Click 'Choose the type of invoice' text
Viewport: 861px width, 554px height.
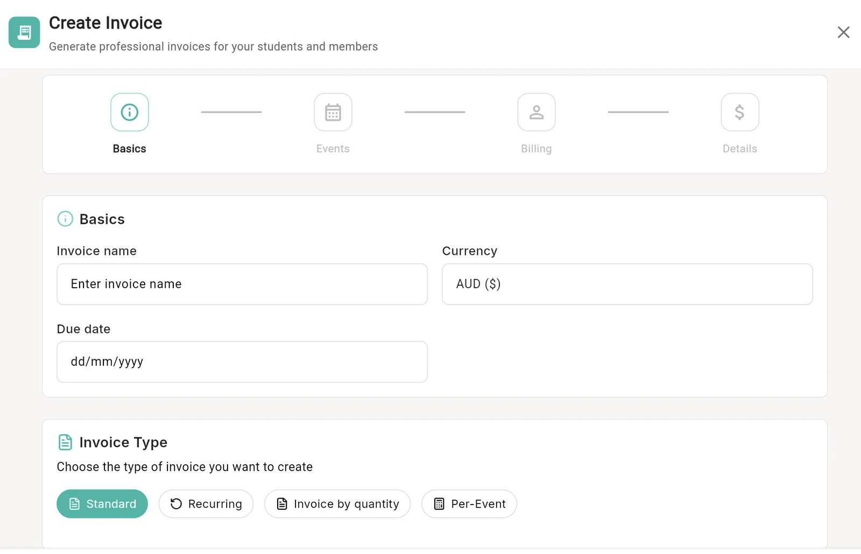[x=185, y=467]
